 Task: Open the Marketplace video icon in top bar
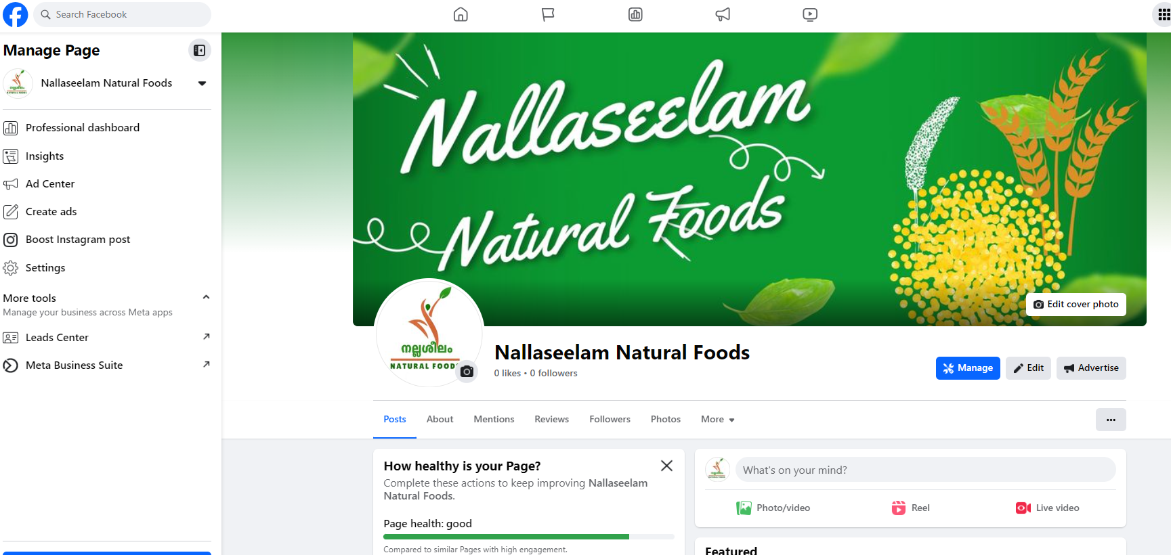810,14
